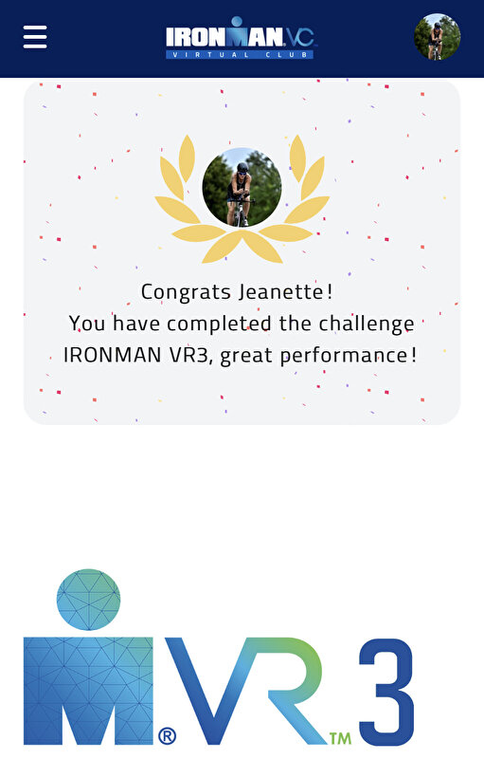Viewport: 484px width, 759px height.
Task: Tap the registered trademark ® symbol
Action: 167,736
